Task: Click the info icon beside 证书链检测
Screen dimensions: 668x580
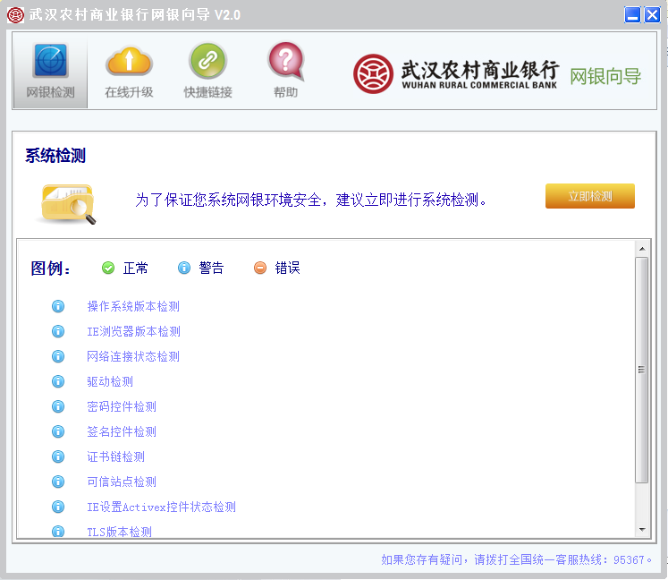Action: coord(58,456)
